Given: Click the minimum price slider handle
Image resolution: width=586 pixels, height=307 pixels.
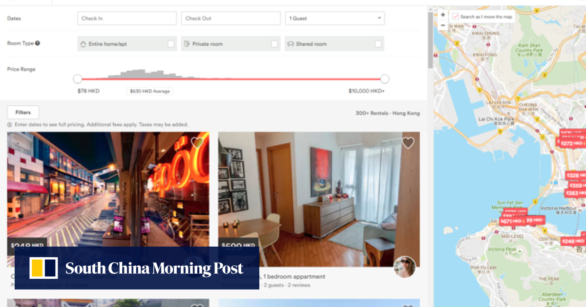Looking at the screenshot, I should coord(77,79).
